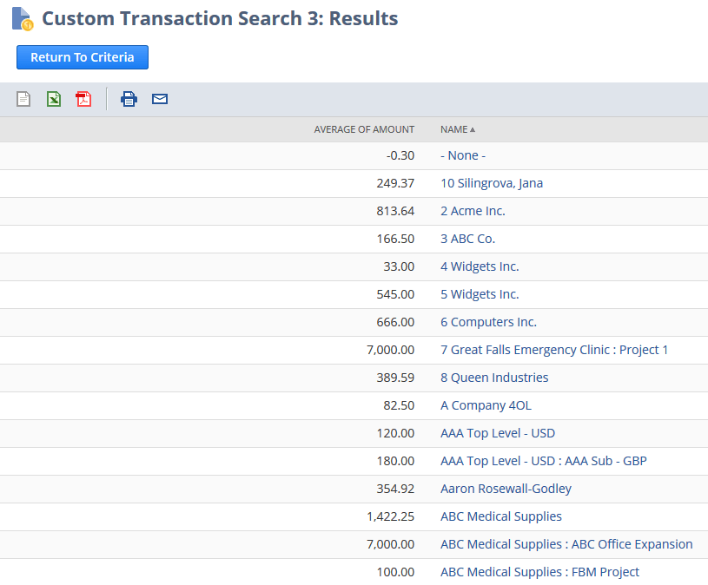Open the 10 Silingrova, Jana record

coord(492,183)
